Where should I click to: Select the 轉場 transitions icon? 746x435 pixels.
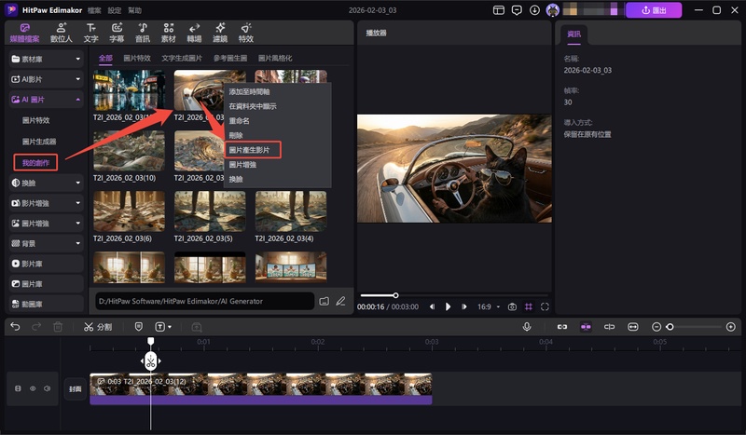(194, 34)
